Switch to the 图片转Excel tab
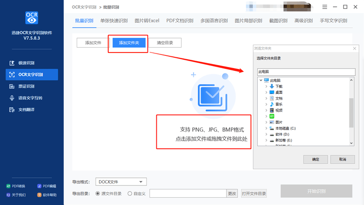Screen dimensions: 364x205 tap(147, 21)
